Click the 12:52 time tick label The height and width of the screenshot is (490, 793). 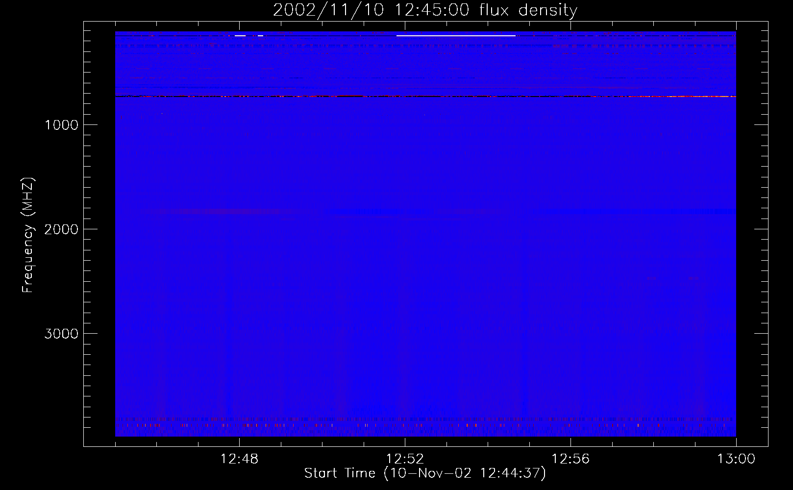point(405,459)
